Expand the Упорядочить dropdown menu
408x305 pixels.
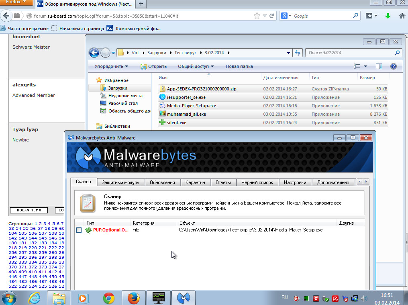click(x=111, y=66)
